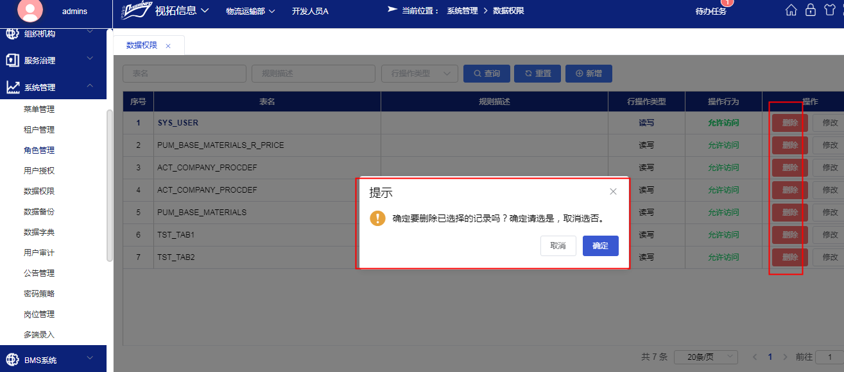Open the 20条/页 page size dropdown

[x=705, y=357]
